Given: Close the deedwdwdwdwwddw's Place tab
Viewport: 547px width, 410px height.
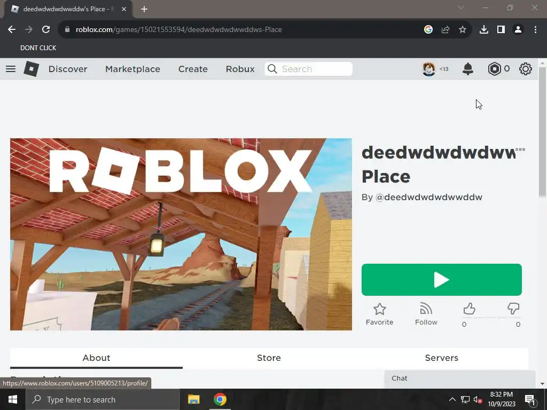Looking at the screenshot, I should click(x=124, y=9).
